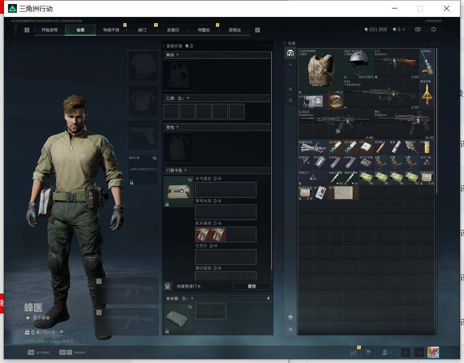Select the UZI 9x19mm weapon
The height and width of the screenshot is (363, 464).
point(396,64)
